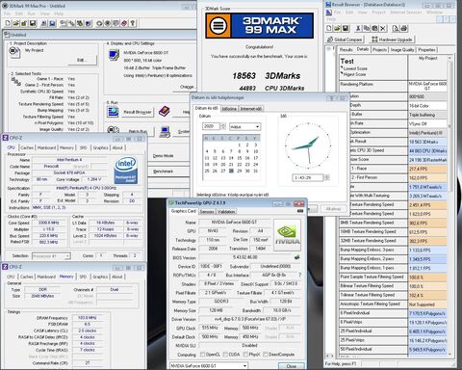Click the project document icon under Project Description
Image resolution: width=462 pixels, height=370 pixels.
(14, 52)
